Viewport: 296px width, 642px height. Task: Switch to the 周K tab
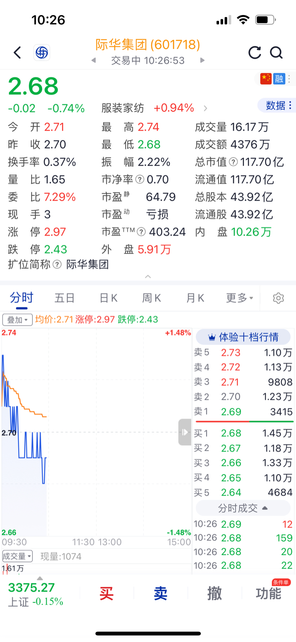click(151, 298)
